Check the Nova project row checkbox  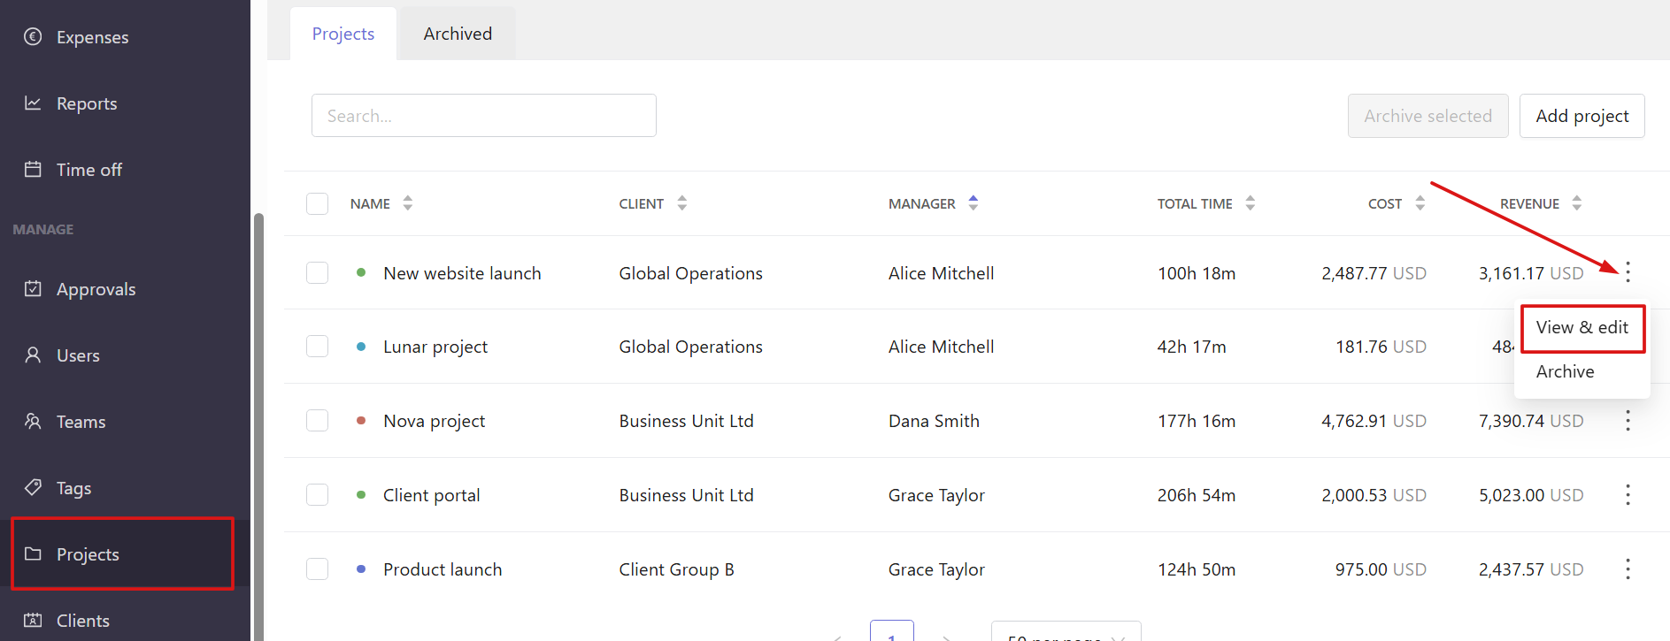(x=317, y=421)
